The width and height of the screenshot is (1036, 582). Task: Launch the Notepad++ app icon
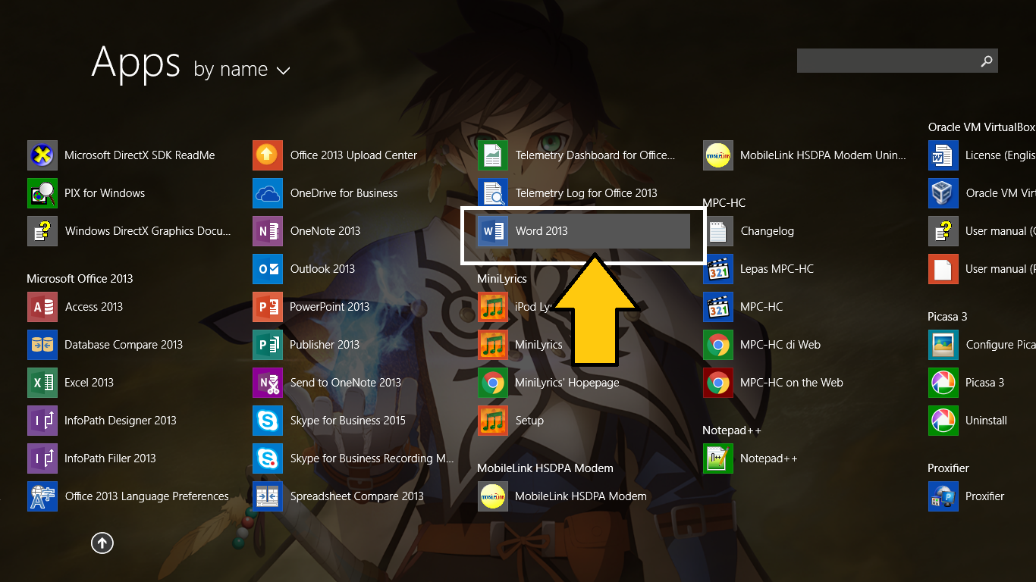tap(718, 458)
